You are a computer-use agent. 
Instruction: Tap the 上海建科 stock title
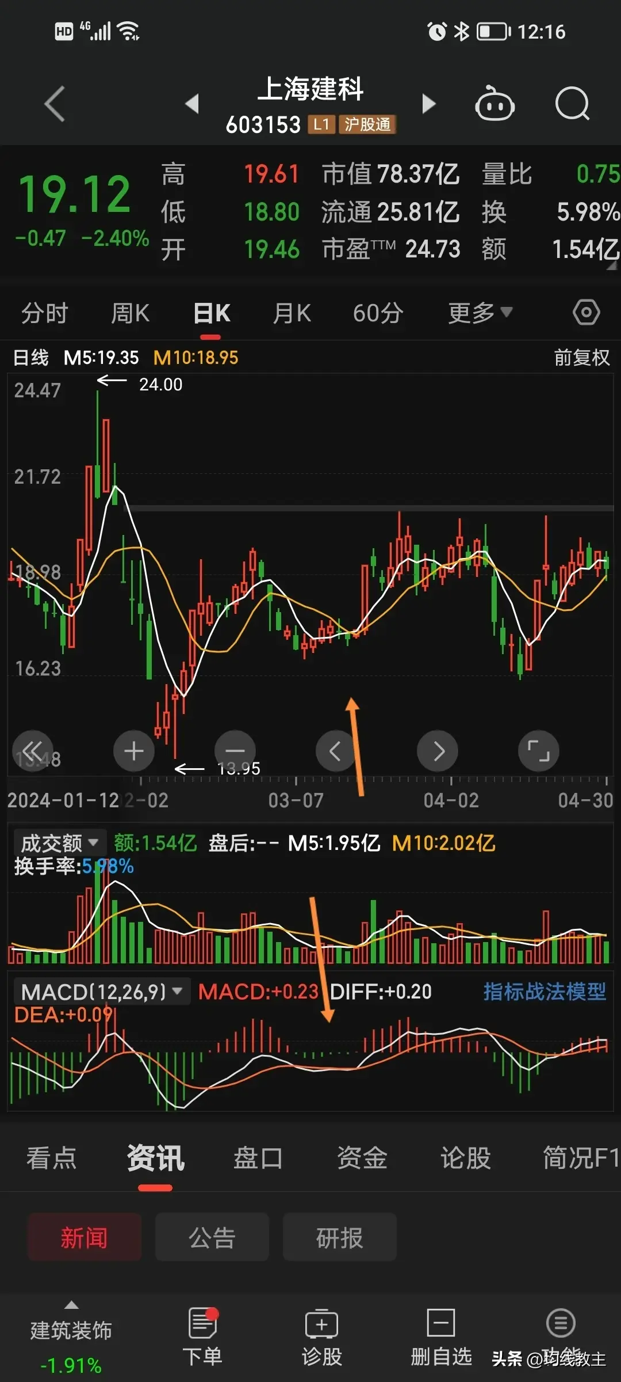click(x=310, y=90)
